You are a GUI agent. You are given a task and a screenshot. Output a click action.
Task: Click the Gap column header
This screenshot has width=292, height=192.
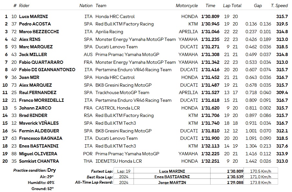click(x=258, y=5)
